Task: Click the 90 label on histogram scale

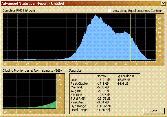Action: pos(159,19)
